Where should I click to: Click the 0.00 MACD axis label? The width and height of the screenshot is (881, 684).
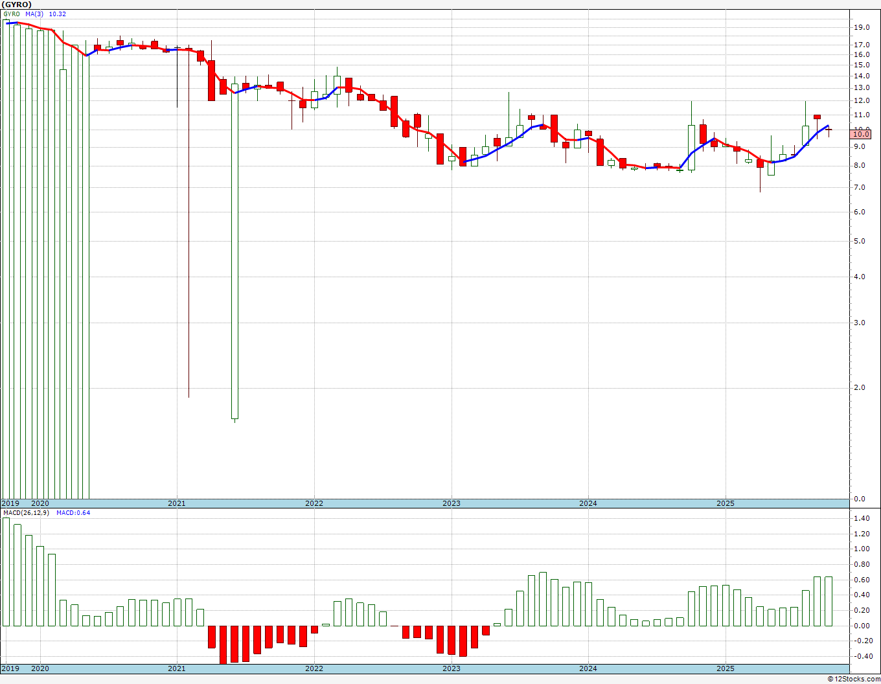point(862,626)
